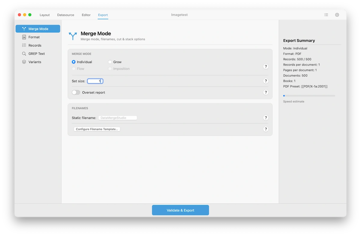Screen dimensions: 361x236
Task: Open help for merge mode radio options
Action: pyautogui.click(x=266, y=67)
